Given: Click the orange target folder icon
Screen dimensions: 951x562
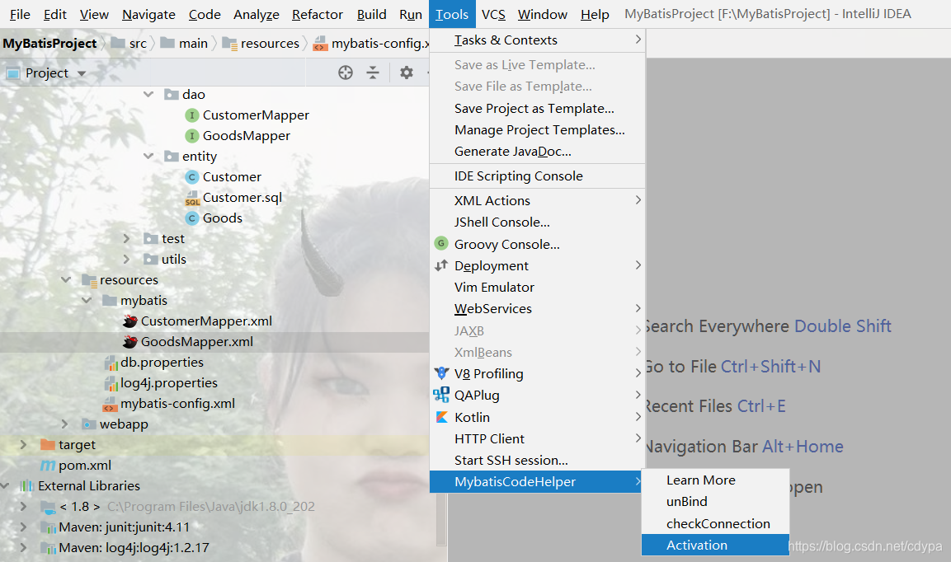Looking at the screenshot, I should point(47,445).
